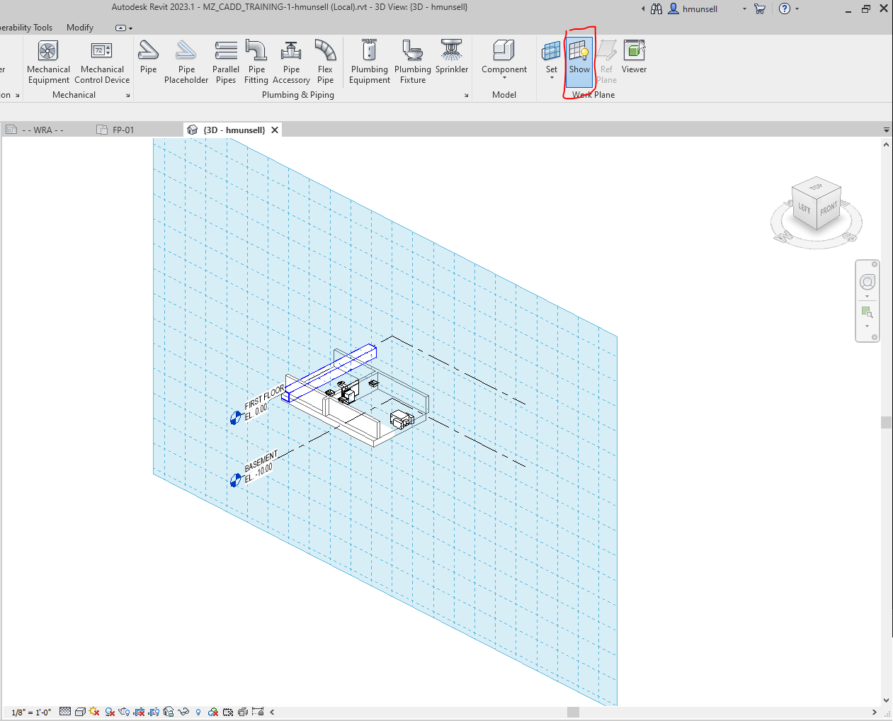The image size is (893, 721).
Task: Select the Plumbing Equipment tool
Action: tap(369, 62)
